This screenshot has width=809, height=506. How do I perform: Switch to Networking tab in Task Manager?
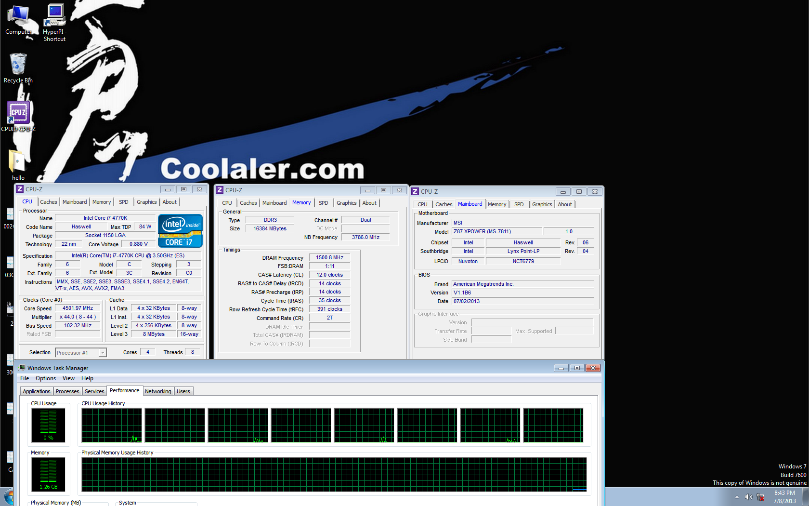click(158, 391)
